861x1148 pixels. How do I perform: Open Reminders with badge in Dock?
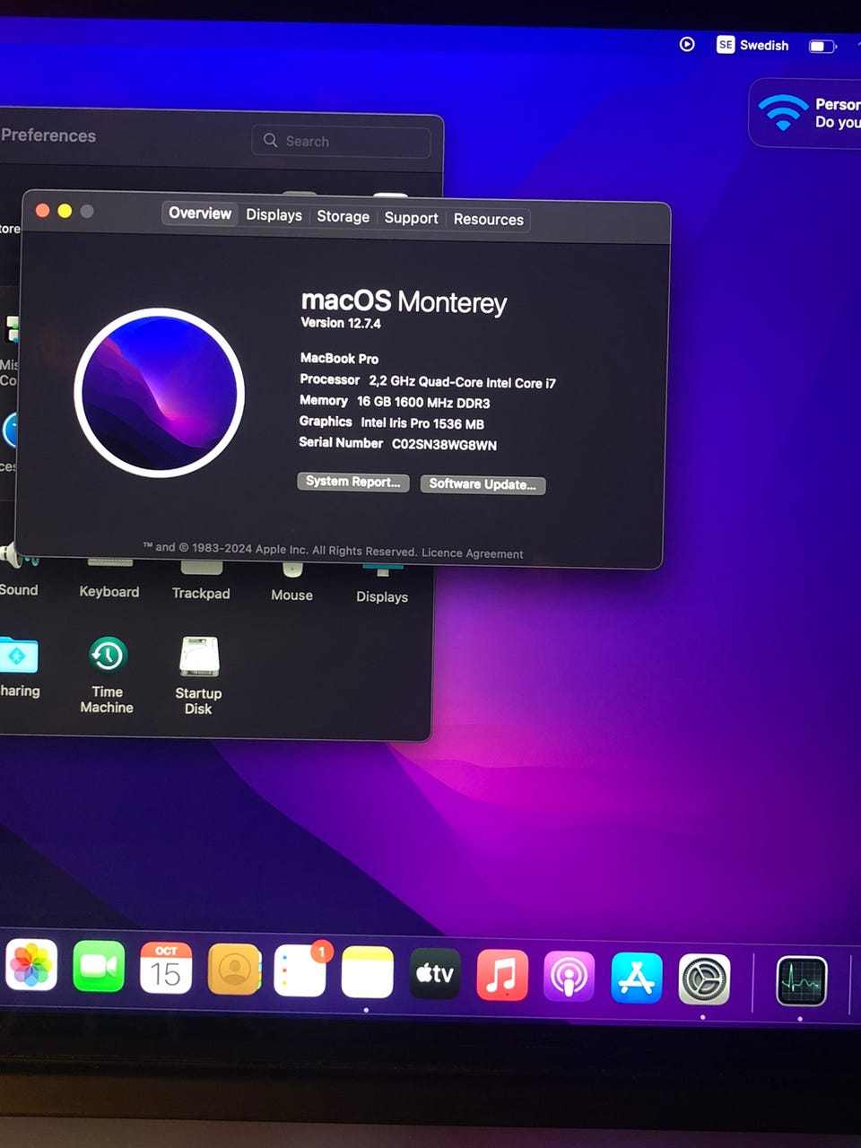[x=300, y=970]
